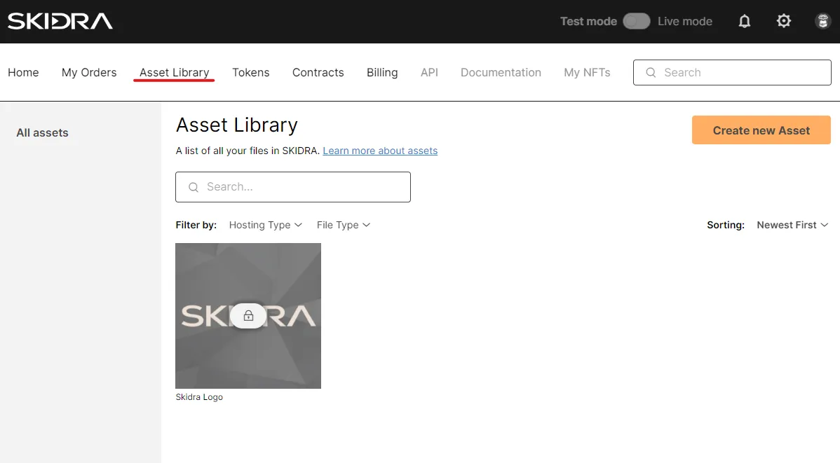Screen dimensions: 840x463
Task: Click the Live mode label
Action: click(x=684, y=21)
